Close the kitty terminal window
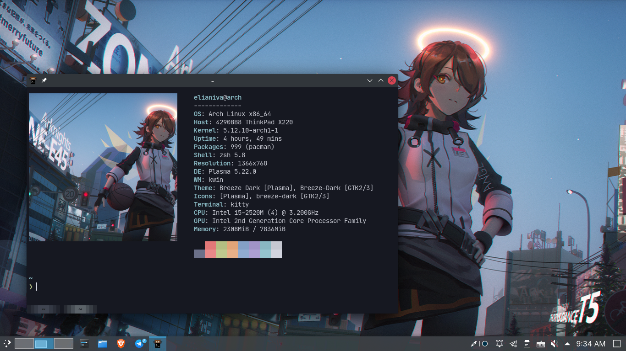This screenshot has width=626, height=351. (392, 80)
